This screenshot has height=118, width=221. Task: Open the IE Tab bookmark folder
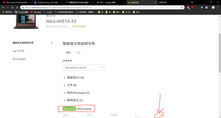[x=126, y=12]
